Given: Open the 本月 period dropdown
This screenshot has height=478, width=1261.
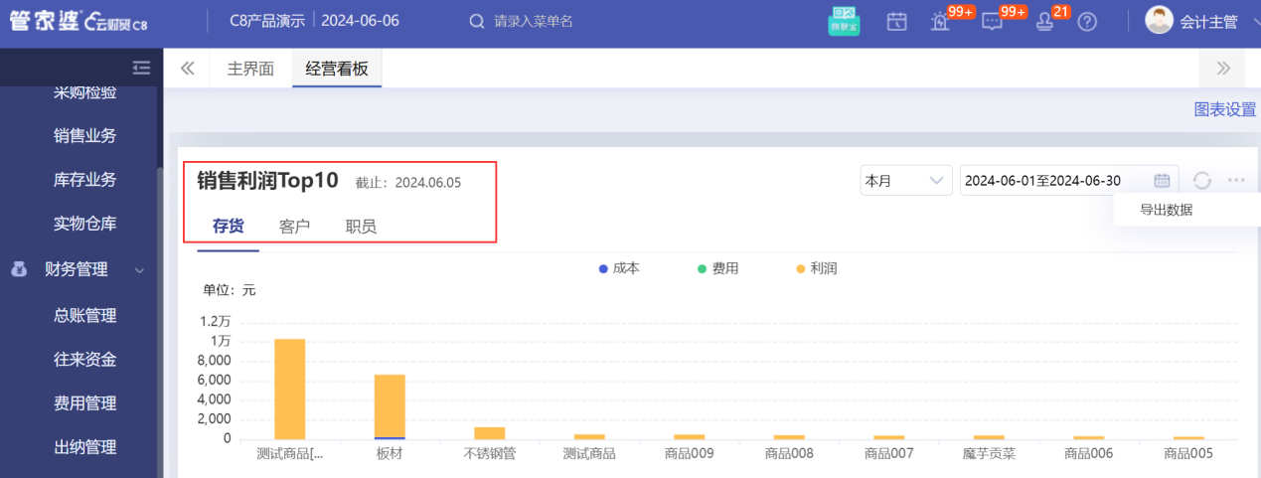Looking at the screenshot, I should (x=906, y=180).
